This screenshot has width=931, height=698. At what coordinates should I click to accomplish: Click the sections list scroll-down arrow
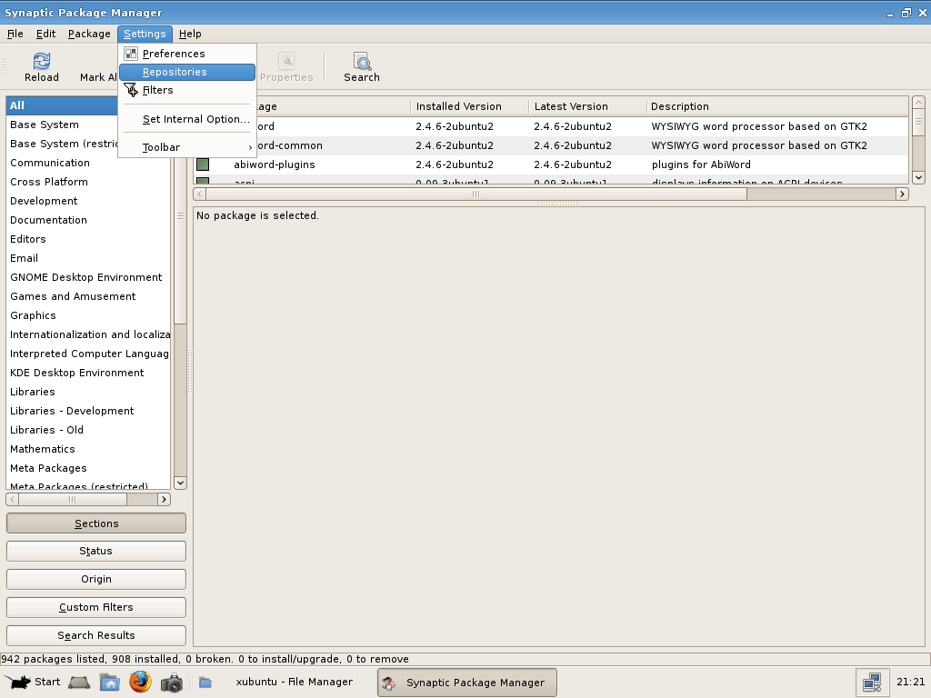point(181,483)
